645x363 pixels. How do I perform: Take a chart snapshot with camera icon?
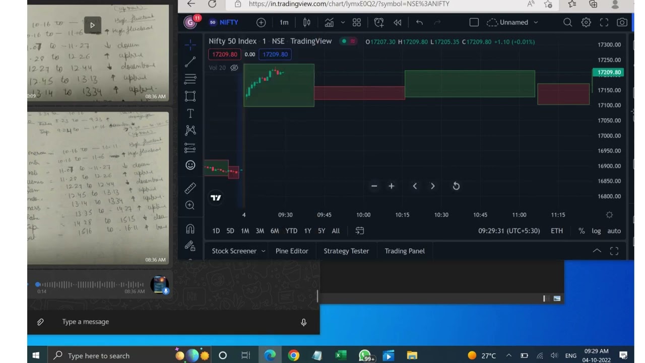(622, 22)
